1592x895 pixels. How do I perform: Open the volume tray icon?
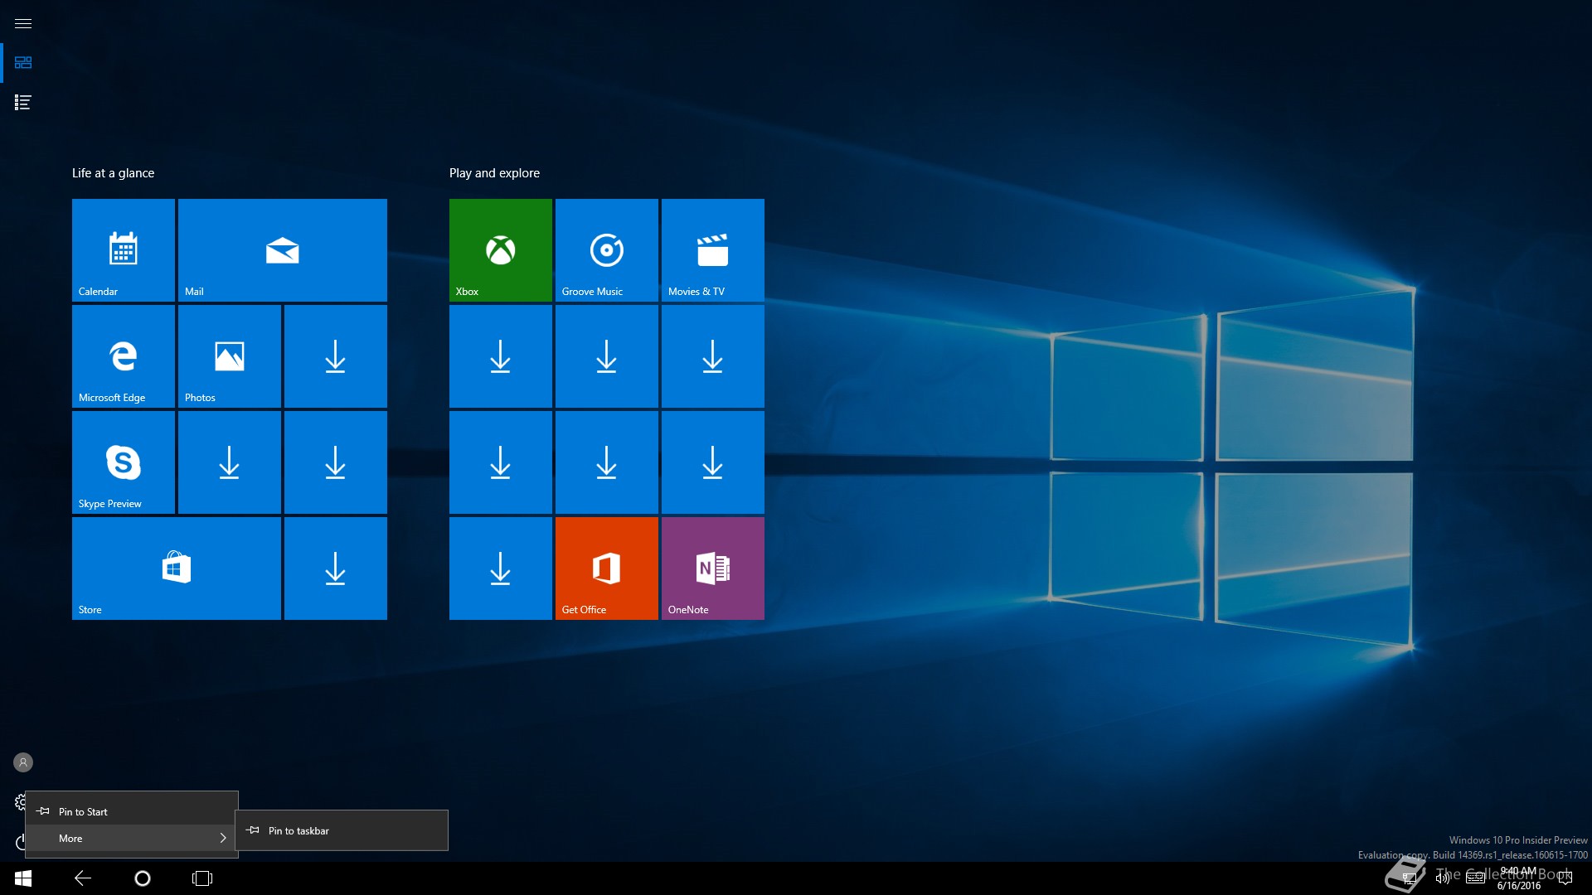coord(1443,878)
